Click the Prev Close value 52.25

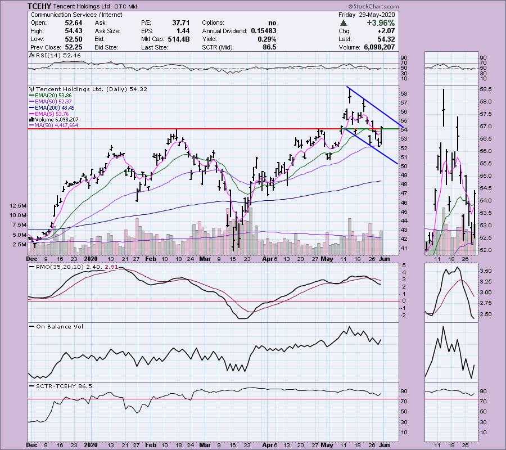pyautogui.click(x=74, y=47)
